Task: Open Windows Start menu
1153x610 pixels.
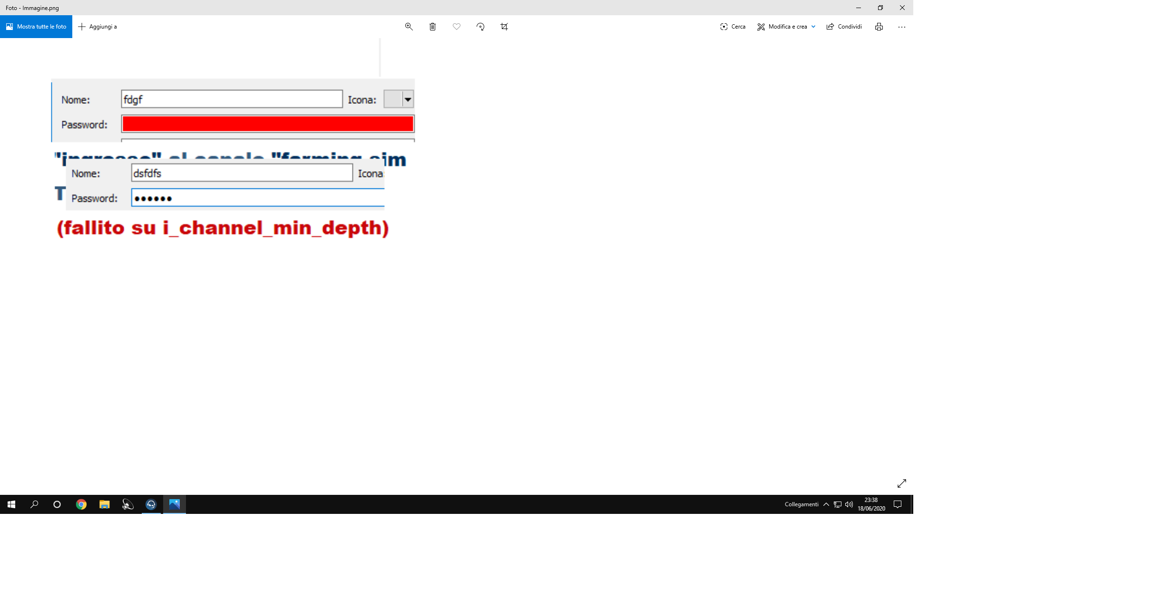Action: [11, 504]
